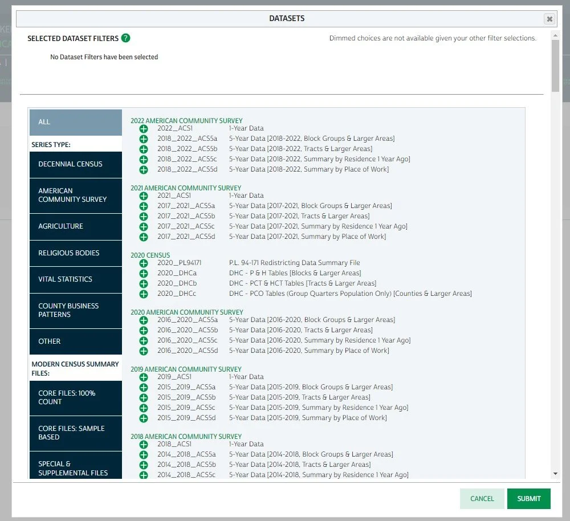Submit the dataset selection

click(x=528, y=499)
